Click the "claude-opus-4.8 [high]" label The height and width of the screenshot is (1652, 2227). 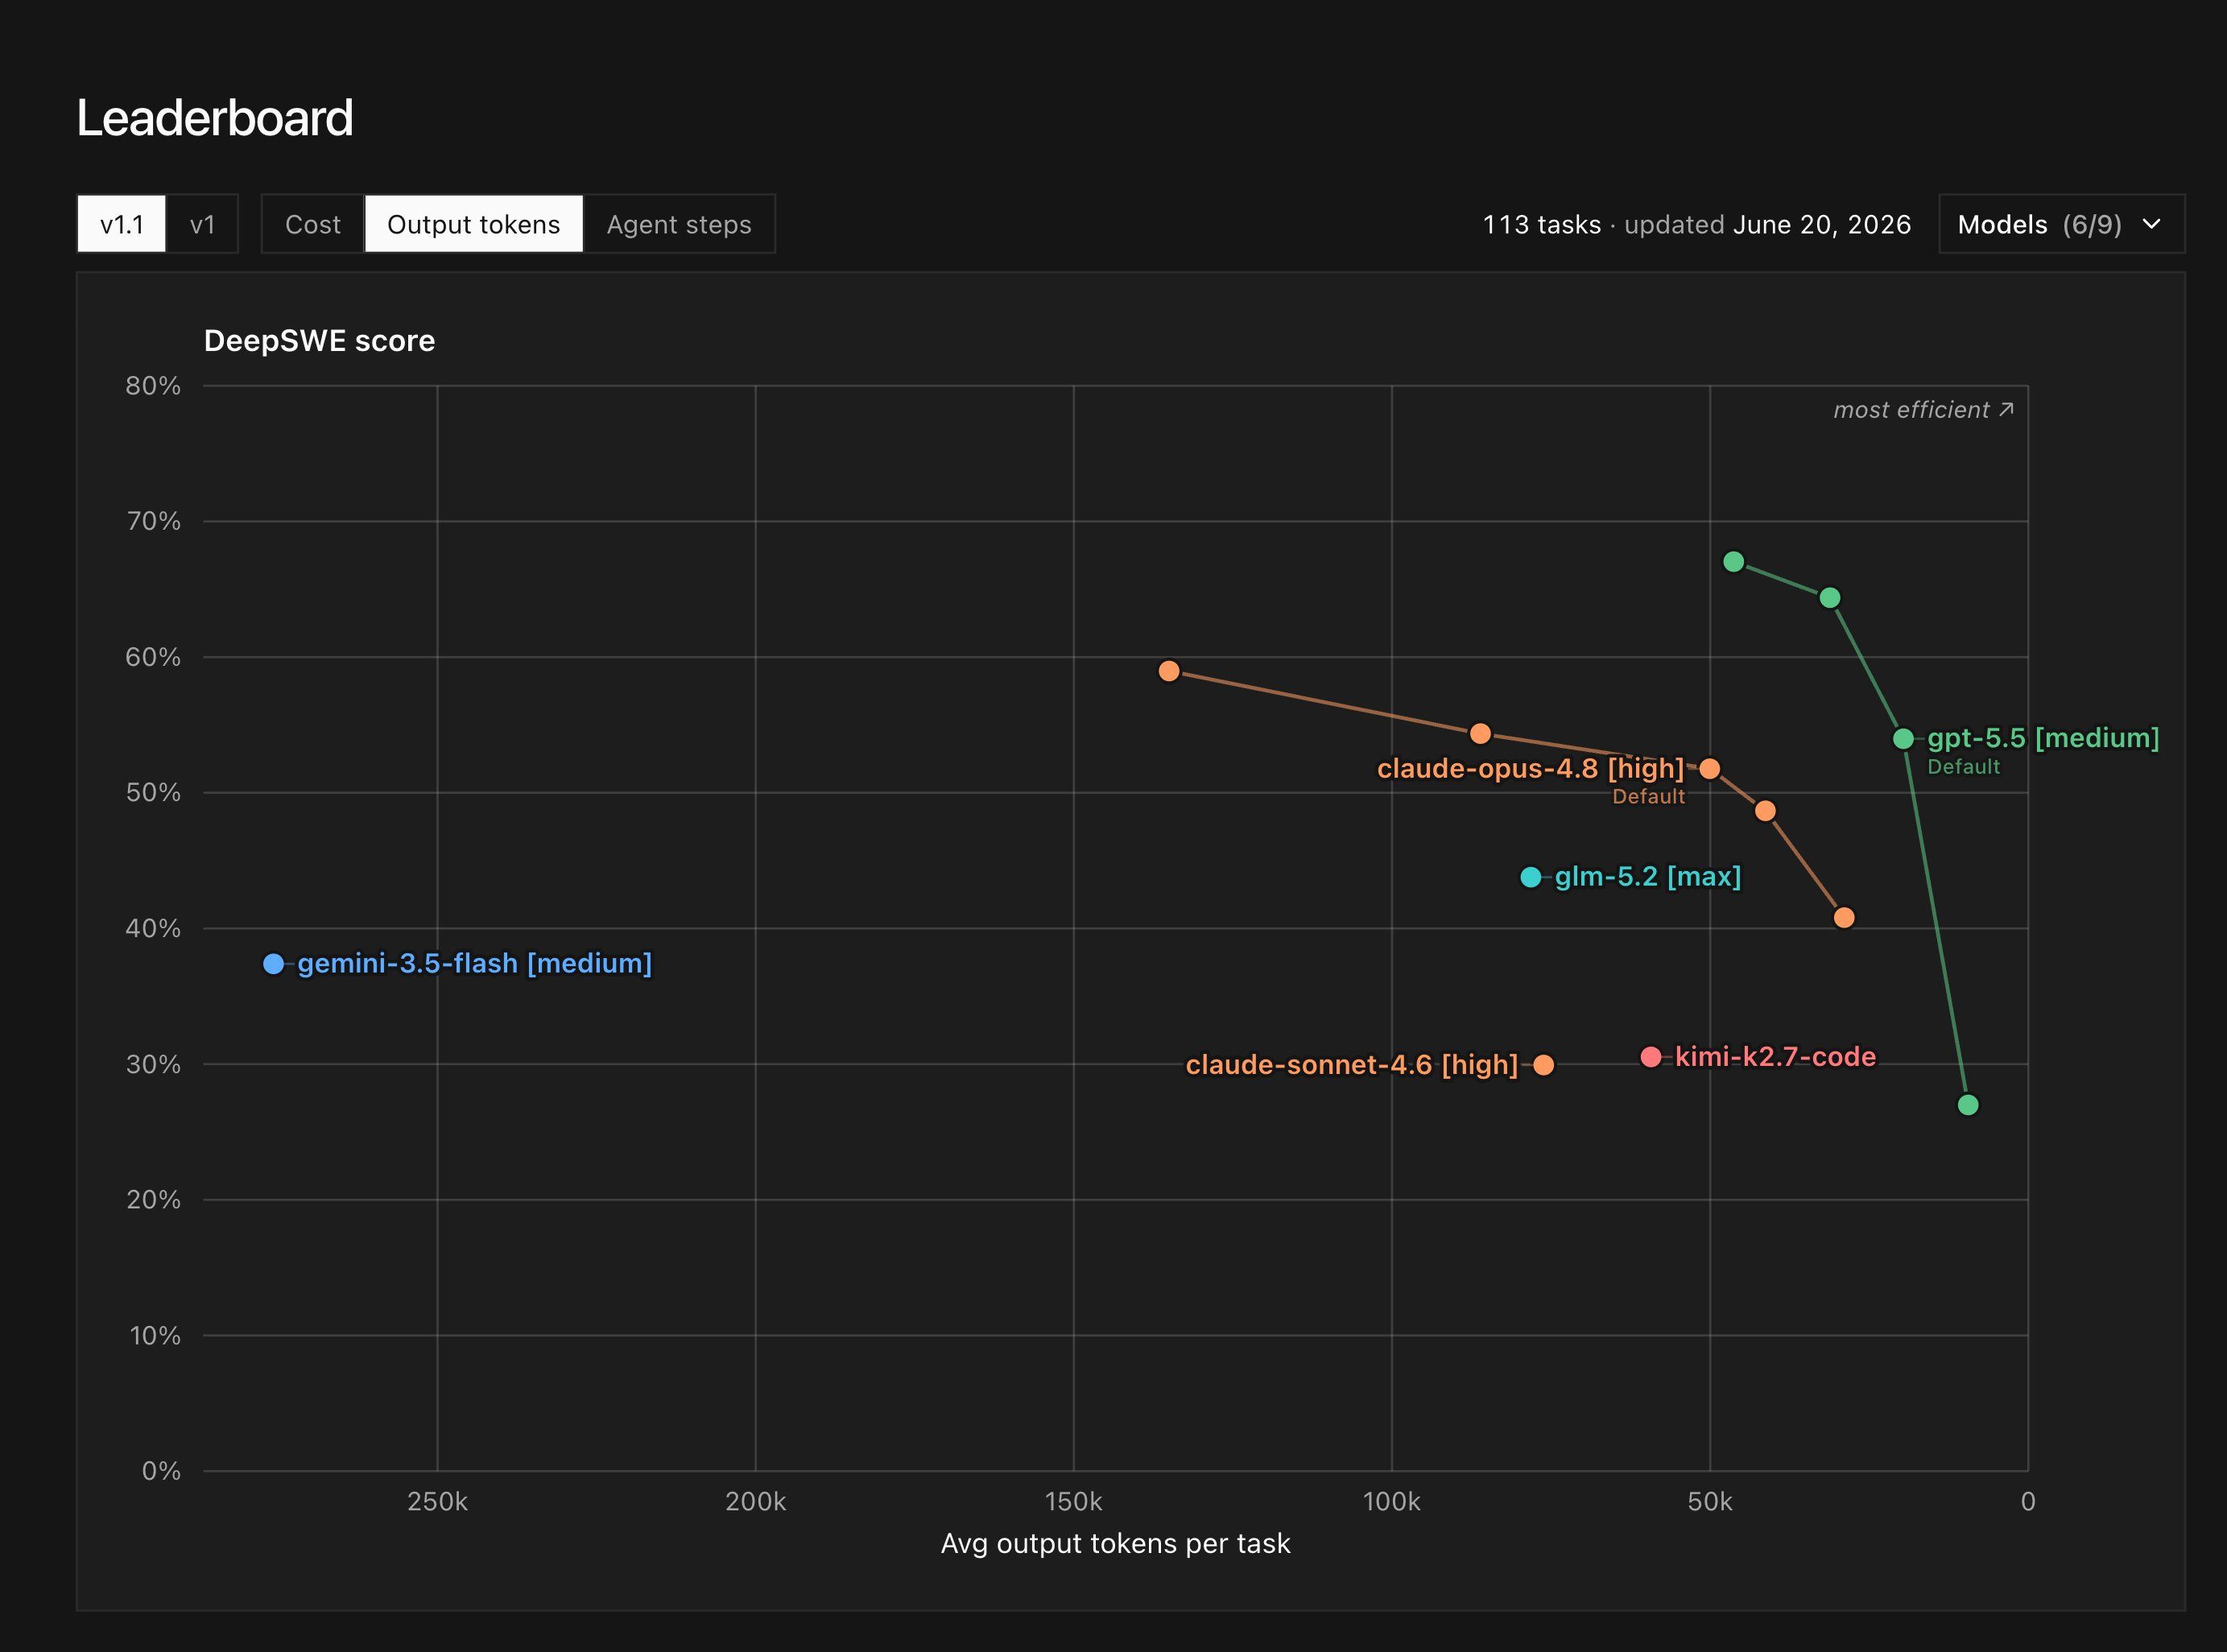point(1531,769)
